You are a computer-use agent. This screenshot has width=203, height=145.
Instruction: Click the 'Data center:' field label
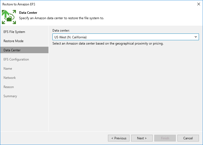point(61,31)
